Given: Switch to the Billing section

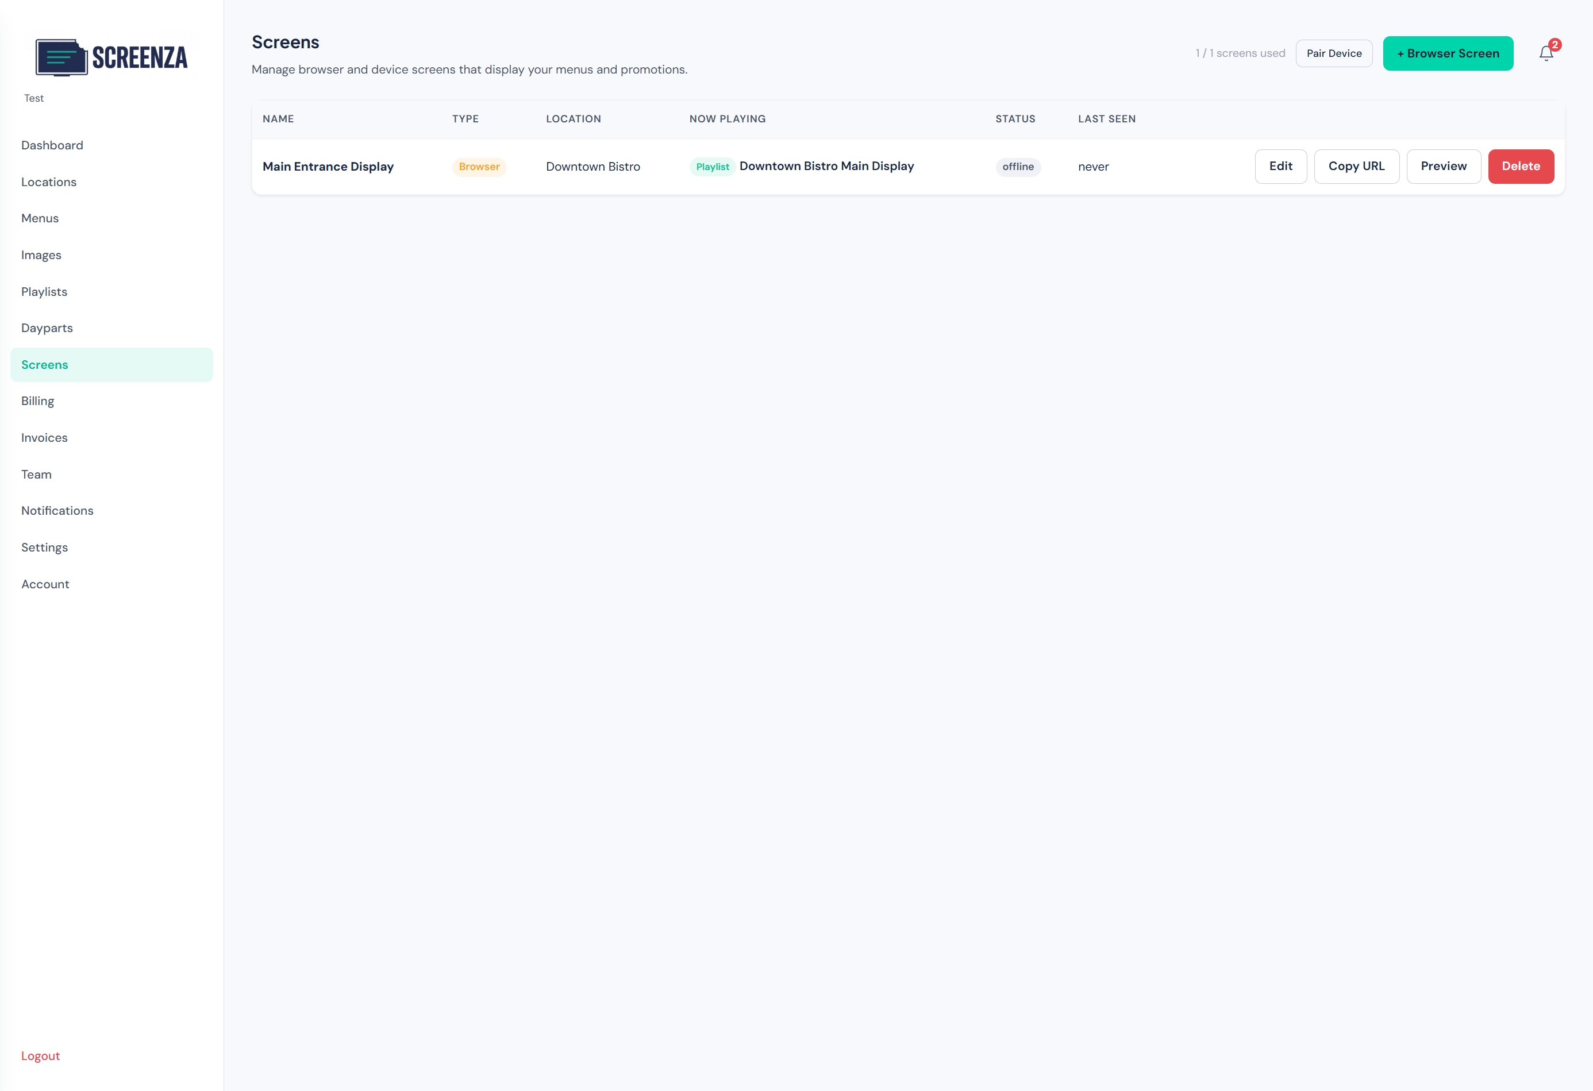Looking at the screenshot, I should coord(38,400).
